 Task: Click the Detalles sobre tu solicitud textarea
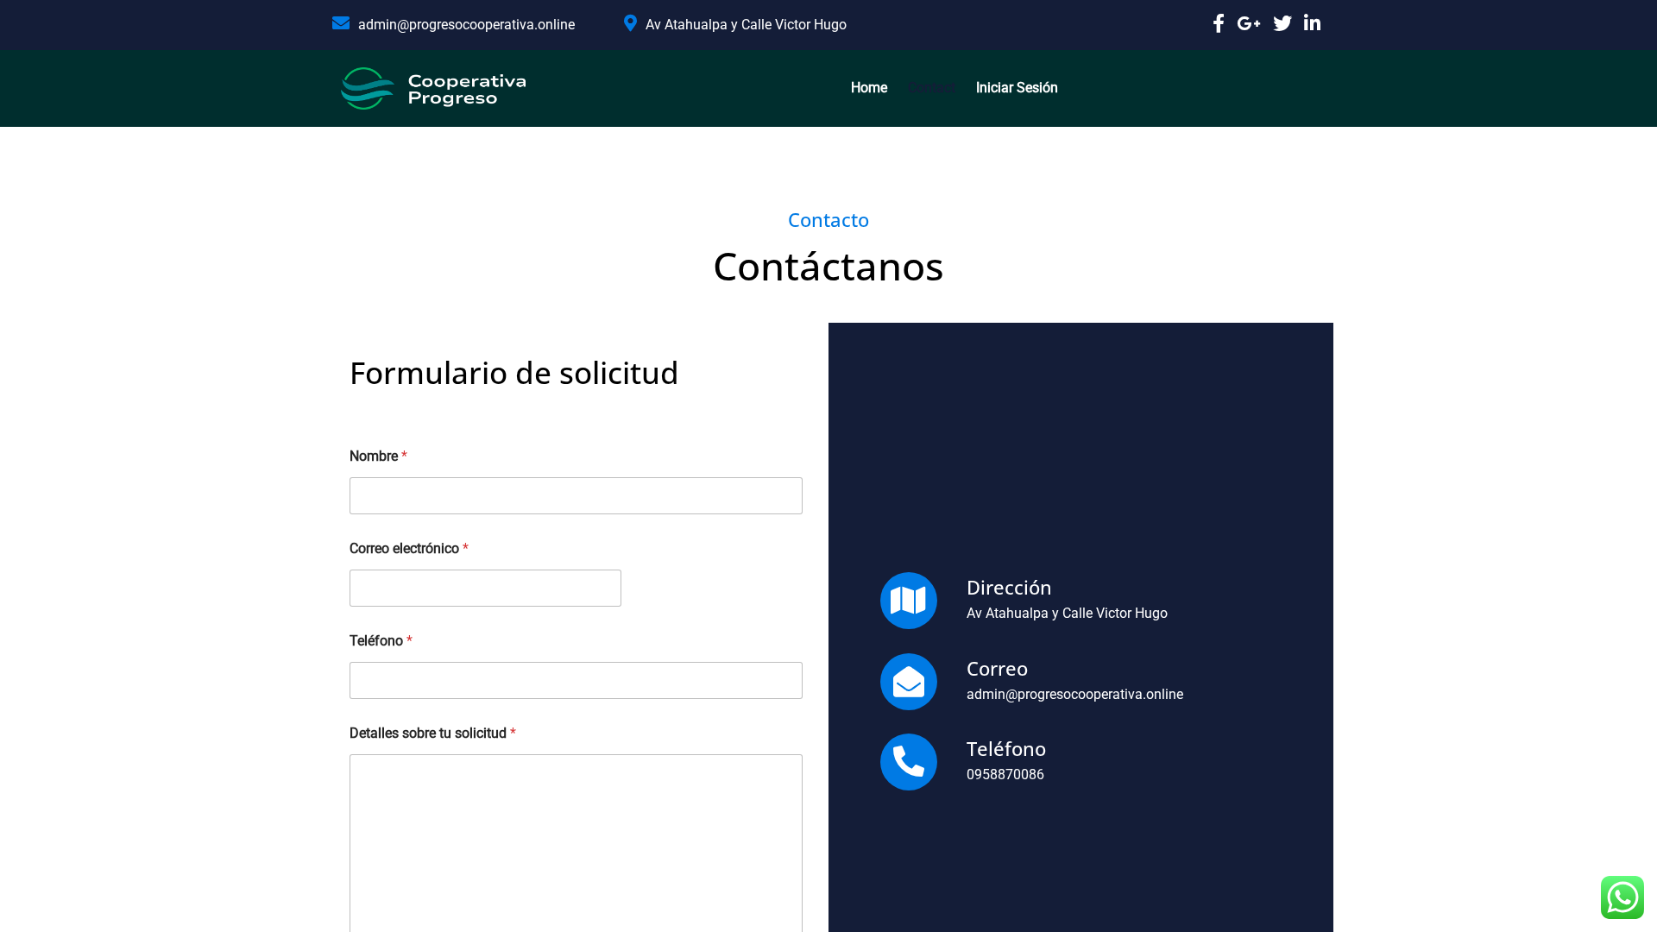[x=576, y=843]
